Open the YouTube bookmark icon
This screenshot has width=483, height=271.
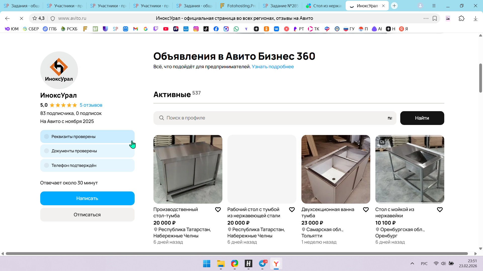(166, 29)
